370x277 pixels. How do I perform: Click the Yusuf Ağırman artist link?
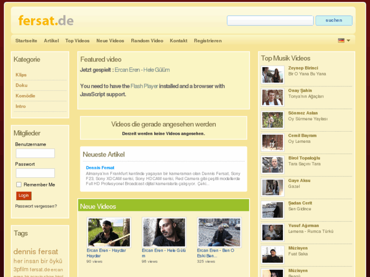[x=303, y=226]
